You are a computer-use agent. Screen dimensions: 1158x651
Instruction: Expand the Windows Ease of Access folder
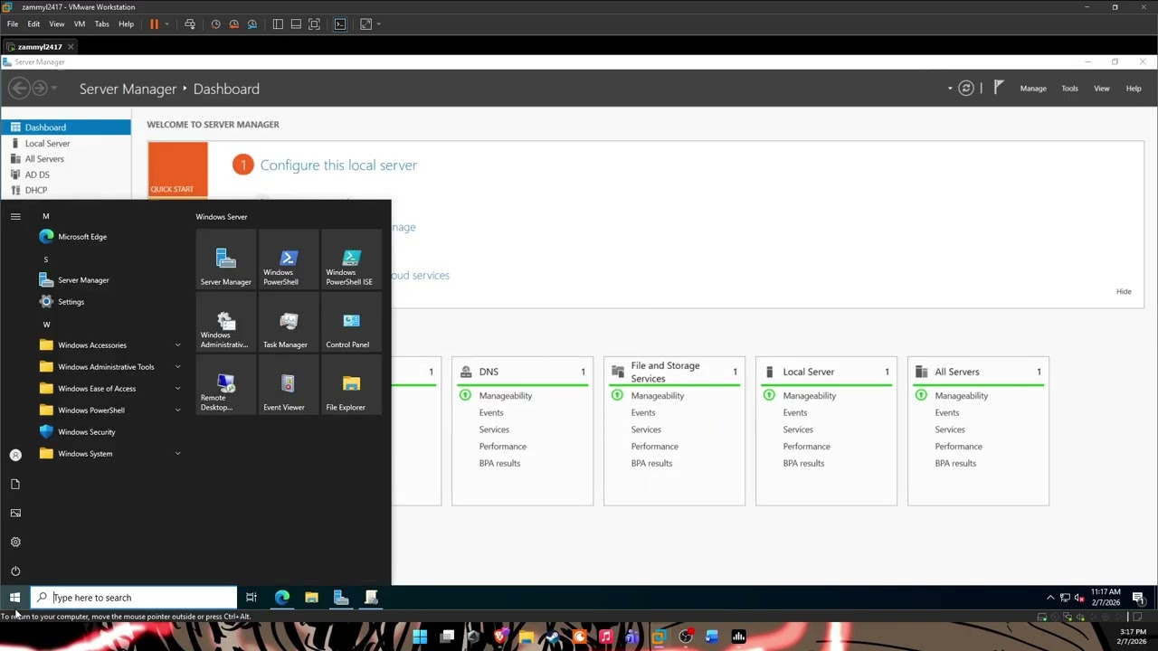[110, 389]
